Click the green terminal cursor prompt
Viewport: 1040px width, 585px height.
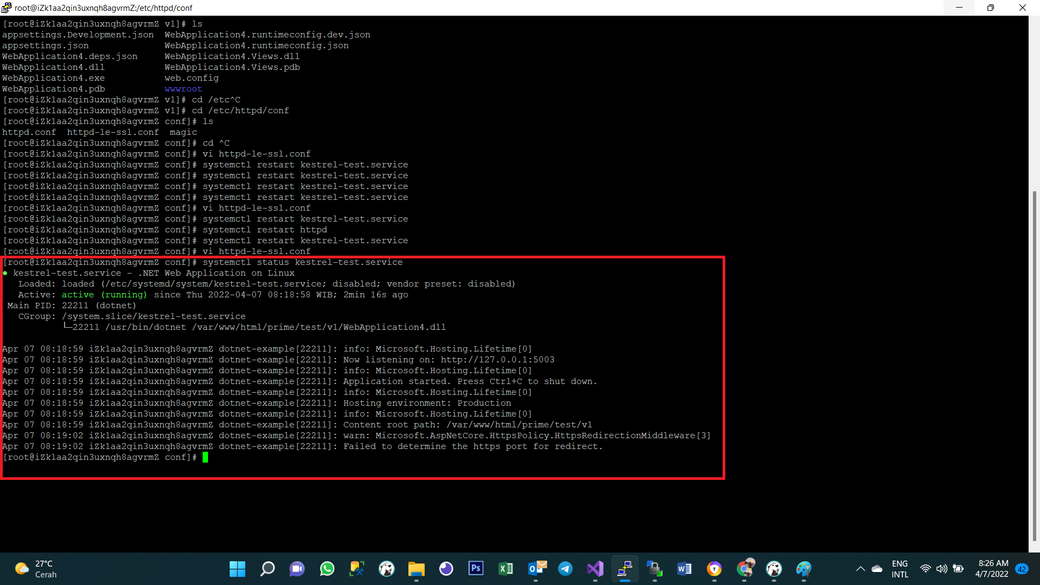pos(205,458)
